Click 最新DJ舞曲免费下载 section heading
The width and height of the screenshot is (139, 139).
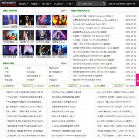pos(80,11)
